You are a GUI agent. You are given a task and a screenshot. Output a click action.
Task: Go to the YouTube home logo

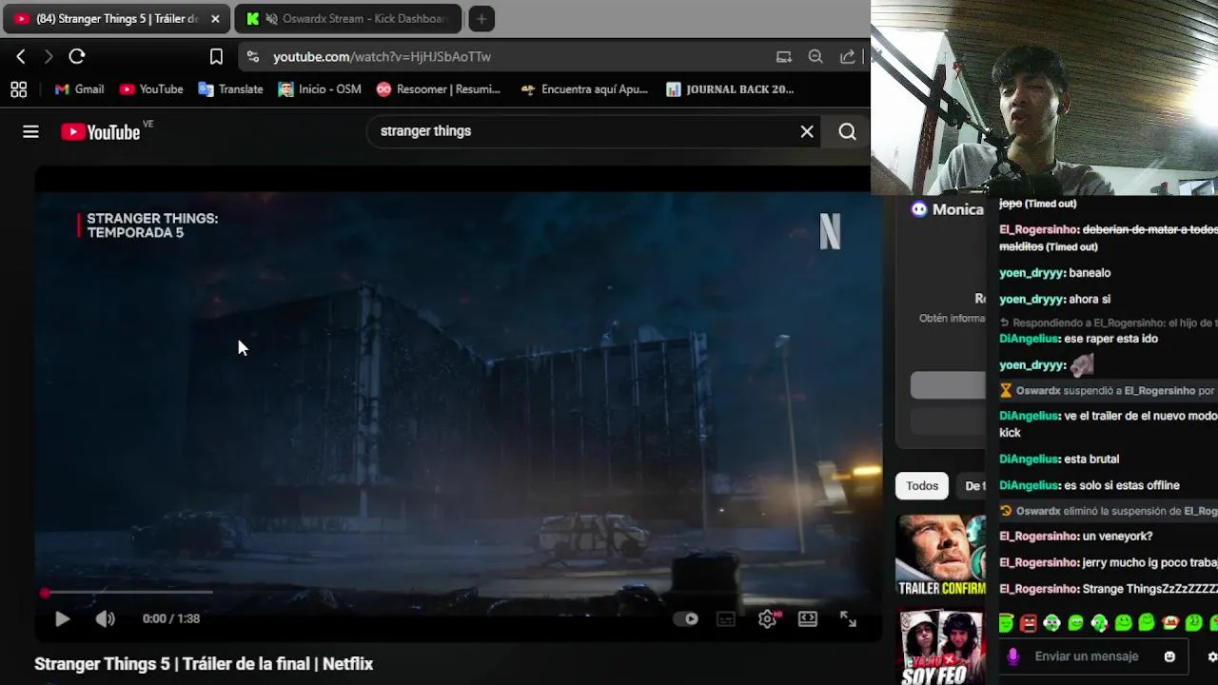(x=101, y=132)
